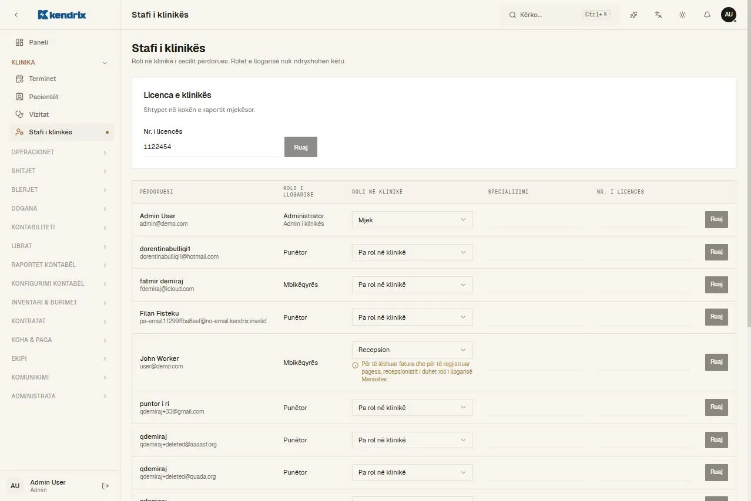Expand the OPERACIONET section

60,153
